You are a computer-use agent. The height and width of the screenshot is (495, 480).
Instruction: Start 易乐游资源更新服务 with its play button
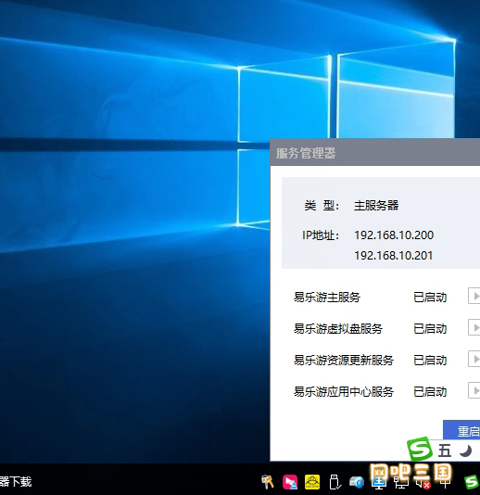(474, 360)
